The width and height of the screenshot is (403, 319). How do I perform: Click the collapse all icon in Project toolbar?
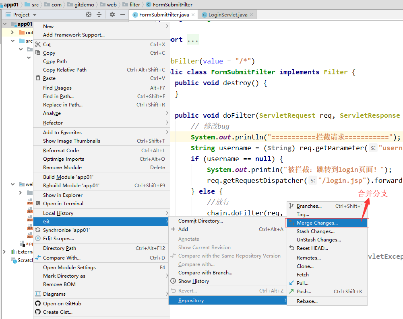99,14
